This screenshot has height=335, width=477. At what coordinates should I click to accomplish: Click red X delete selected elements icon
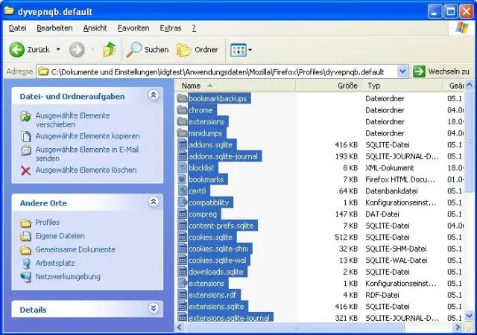(x=25, y=170)
